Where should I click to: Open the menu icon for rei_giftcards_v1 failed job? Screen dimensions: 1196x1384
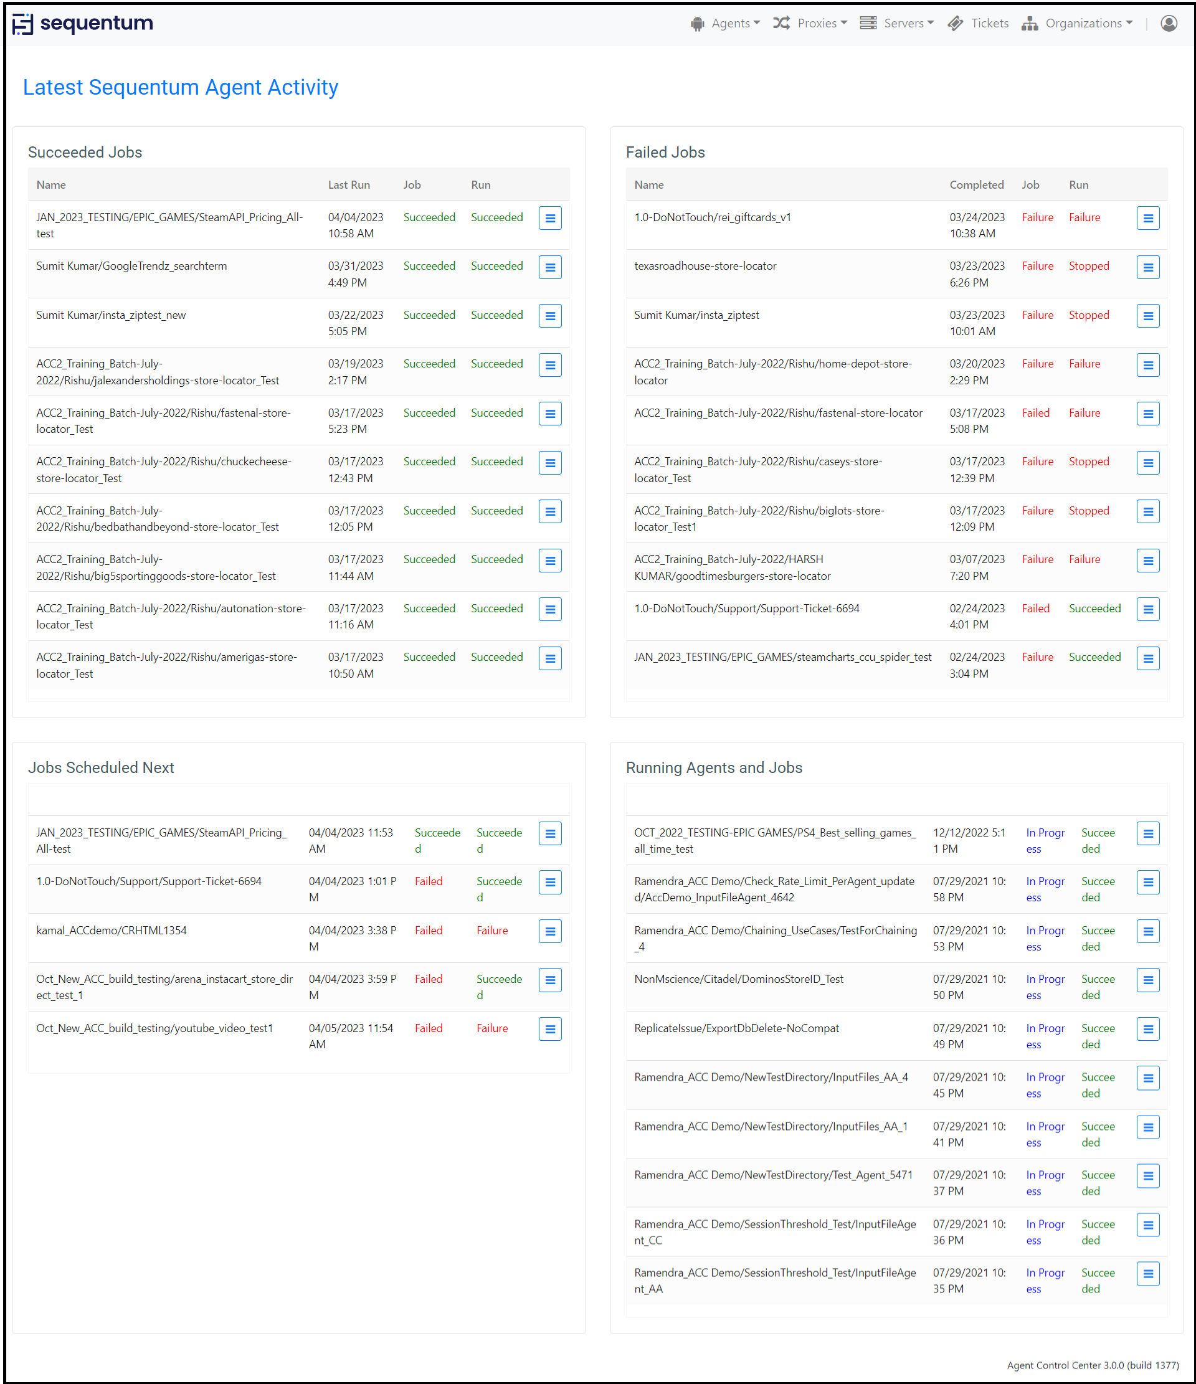coord(1148,217)
